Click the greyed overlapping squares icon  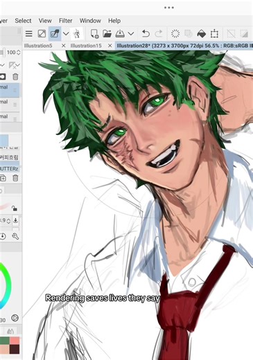[x=189, y=34]
